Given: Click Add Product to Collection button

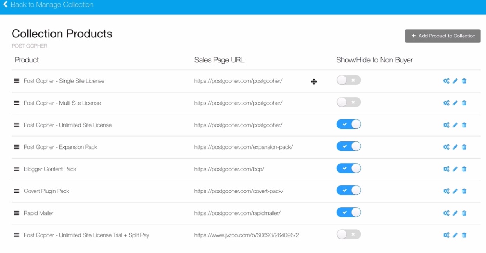Looking at the screenshot, I should (443, 36).
